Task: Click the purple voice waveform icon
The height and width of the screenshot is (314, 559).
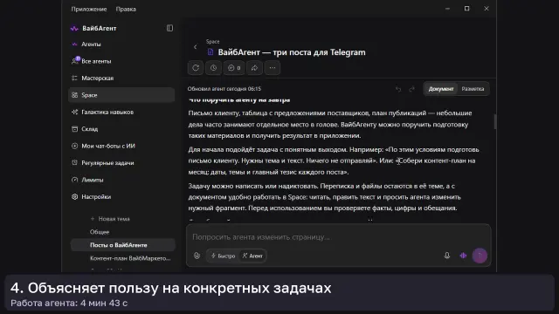Action: click(463, 256)
